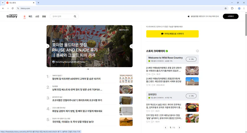
Task: Open 스페인 여행68 아랑훼즈 post title
Action: pyautogui.click(x=164, y=69)
